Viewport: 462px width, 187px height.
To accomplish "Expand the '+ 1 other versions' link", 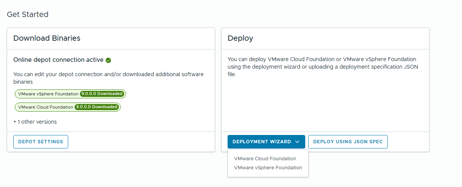I will [35, 122].
